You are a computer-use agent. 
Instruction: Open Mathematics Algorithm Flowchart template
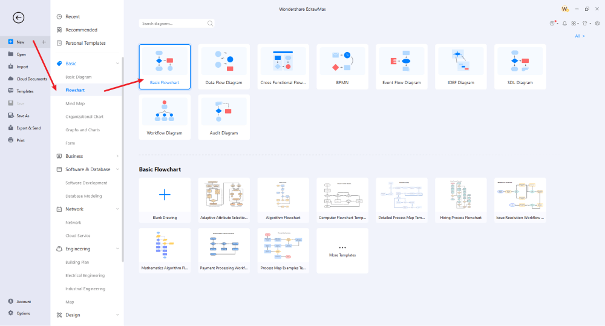(165, 251)
